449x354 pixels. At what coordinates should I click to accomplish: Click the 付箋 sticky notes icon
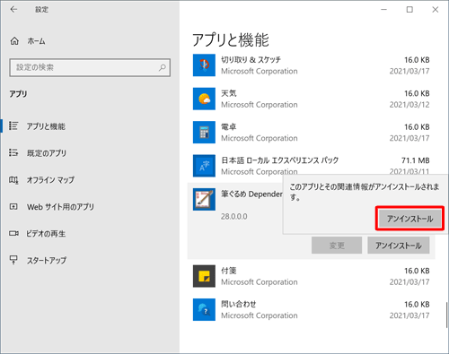point(204,276)
